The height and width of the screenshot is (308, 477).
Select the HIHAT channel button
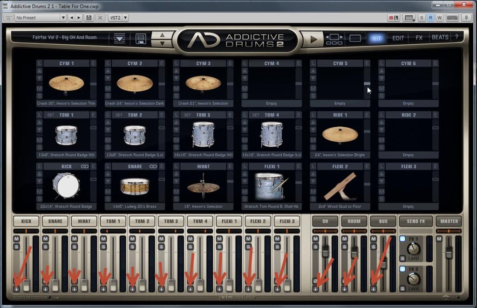tap(84, 221)
